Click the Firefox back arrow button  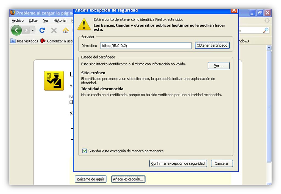pyautogui.click(x=16, y=30)
